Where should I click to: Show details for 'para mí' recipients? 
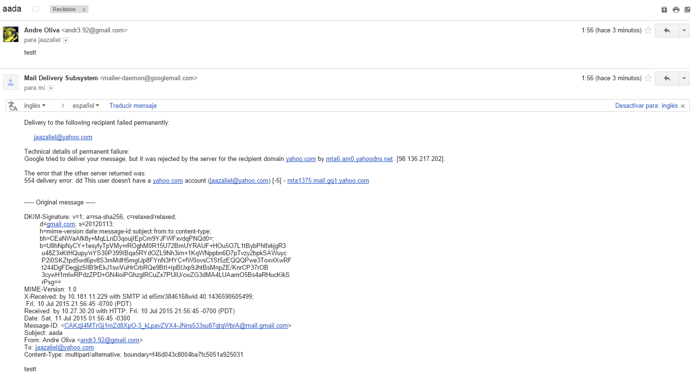click(50, 88)
